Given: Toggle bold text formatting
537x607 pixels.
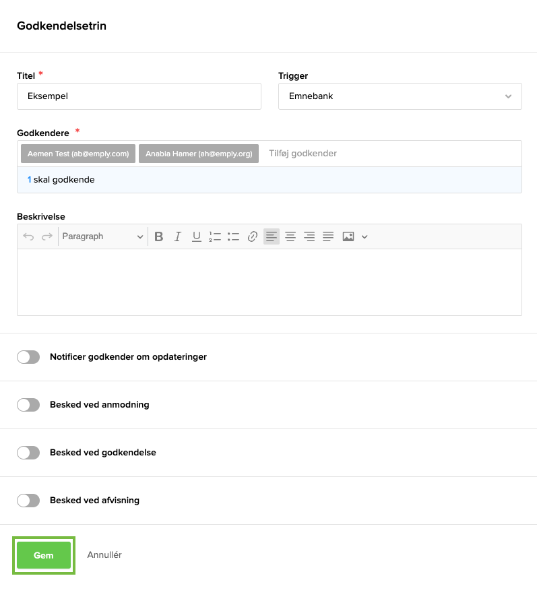Looking at the screenshot, I should point(159,236).
